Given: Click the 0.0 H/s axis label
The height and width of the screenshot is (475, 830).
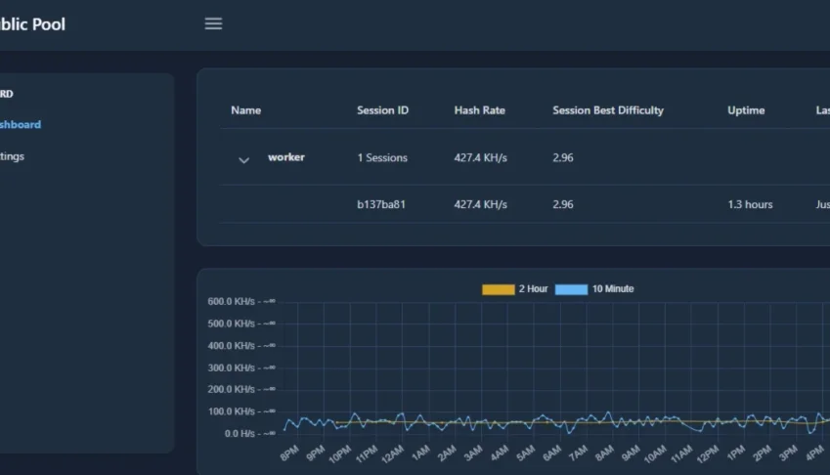Looking at the screenshot, I should pos(250,433).
